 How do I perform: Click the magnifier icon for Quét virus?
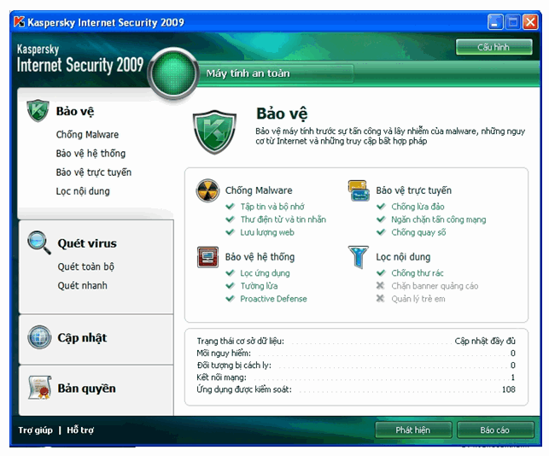39,243
